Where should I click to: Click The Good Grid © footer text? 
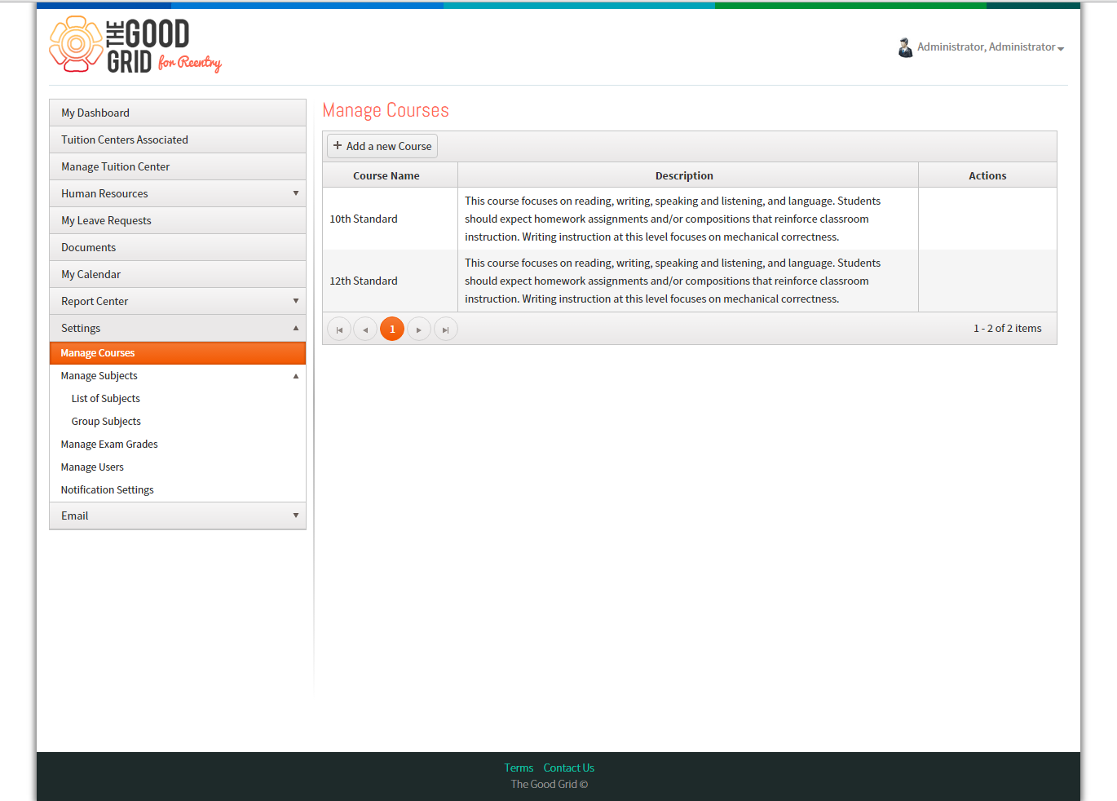(550, 785)
